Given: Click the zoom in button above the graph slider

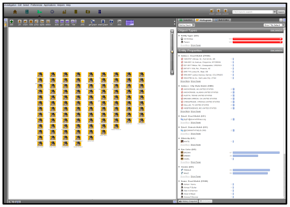Looking at the screenshot, I should pos(172,31).
